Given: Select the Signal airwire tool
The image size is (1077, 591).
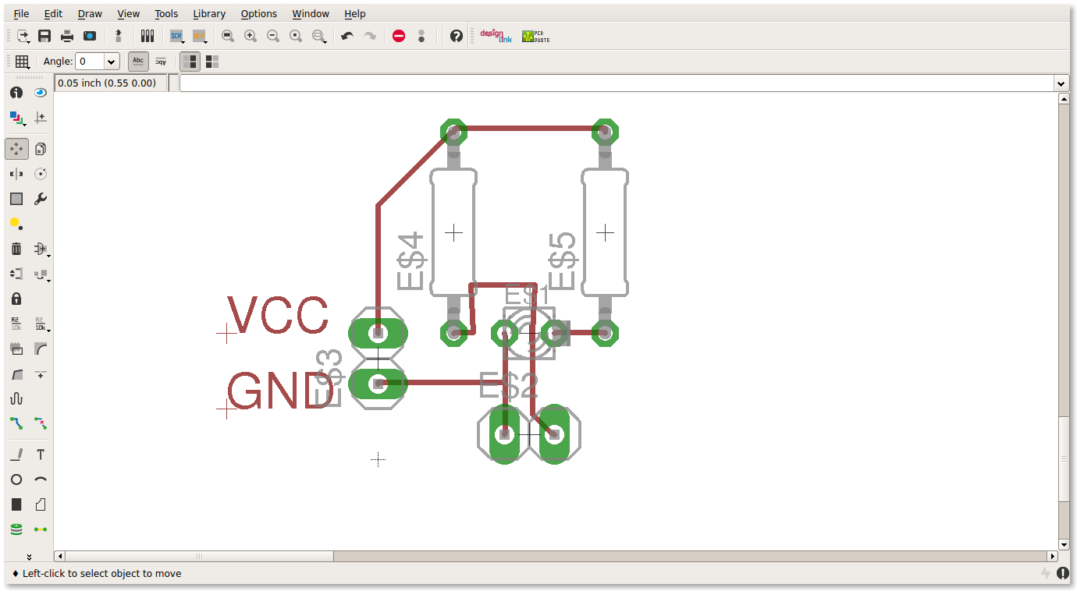Looking at the screenshot, I should coord(41,529).
